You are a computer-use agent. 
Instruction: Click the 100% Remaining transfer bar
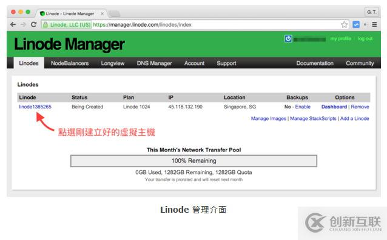[x=193, y=161]
